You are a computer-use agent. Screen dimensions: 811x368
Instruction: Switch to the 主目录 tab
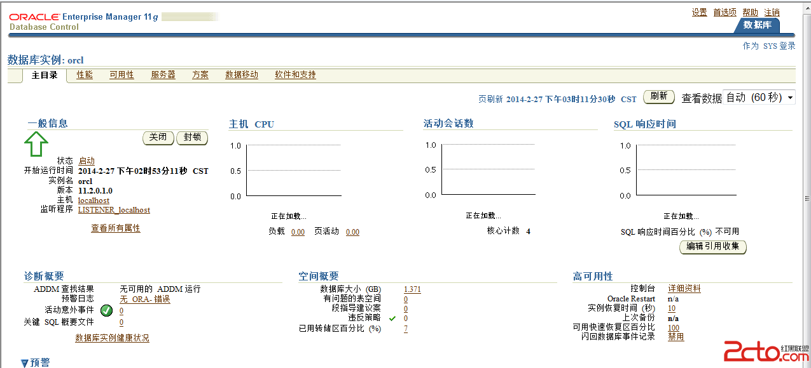(x=45, y=75)
